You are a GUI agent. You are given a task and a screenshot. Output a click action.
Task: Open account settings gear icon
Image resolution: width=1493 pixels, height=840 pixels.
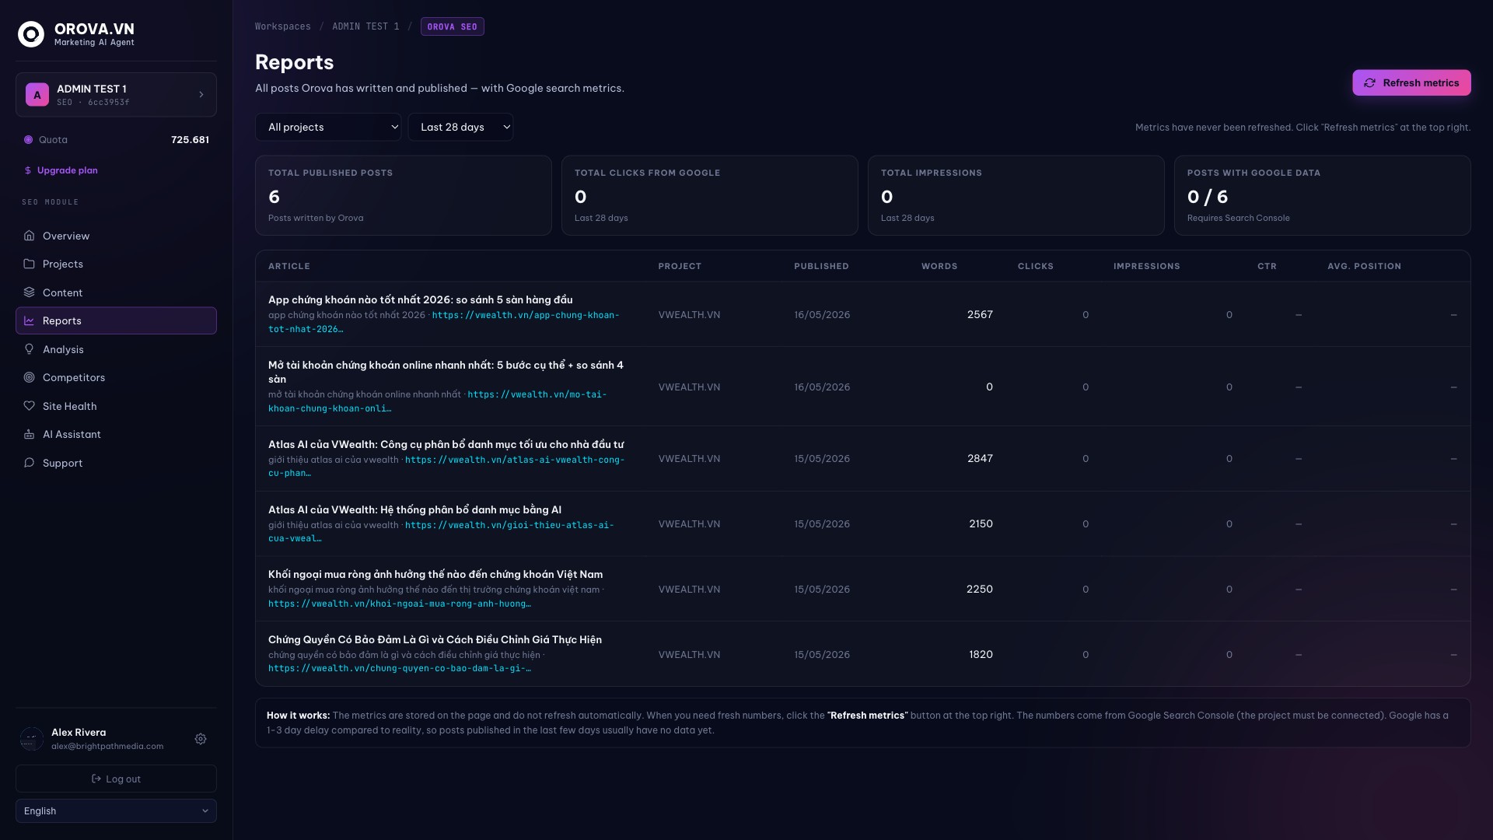tap(201, 739)
